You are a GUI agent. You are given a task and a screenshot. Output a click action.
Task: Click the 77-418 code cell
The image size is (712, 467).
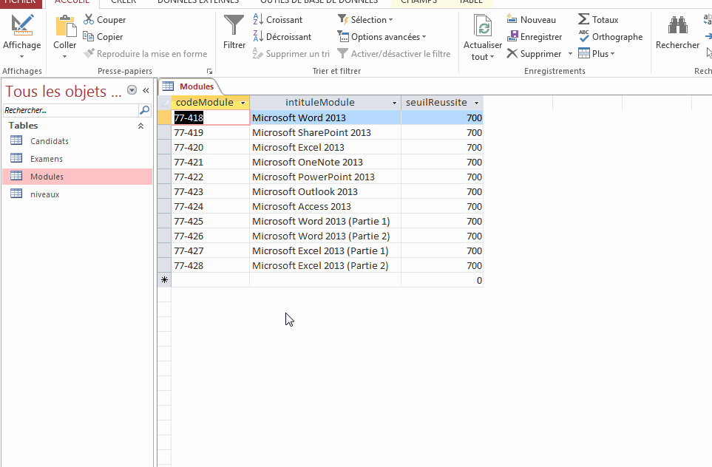(x=211, y=117)
